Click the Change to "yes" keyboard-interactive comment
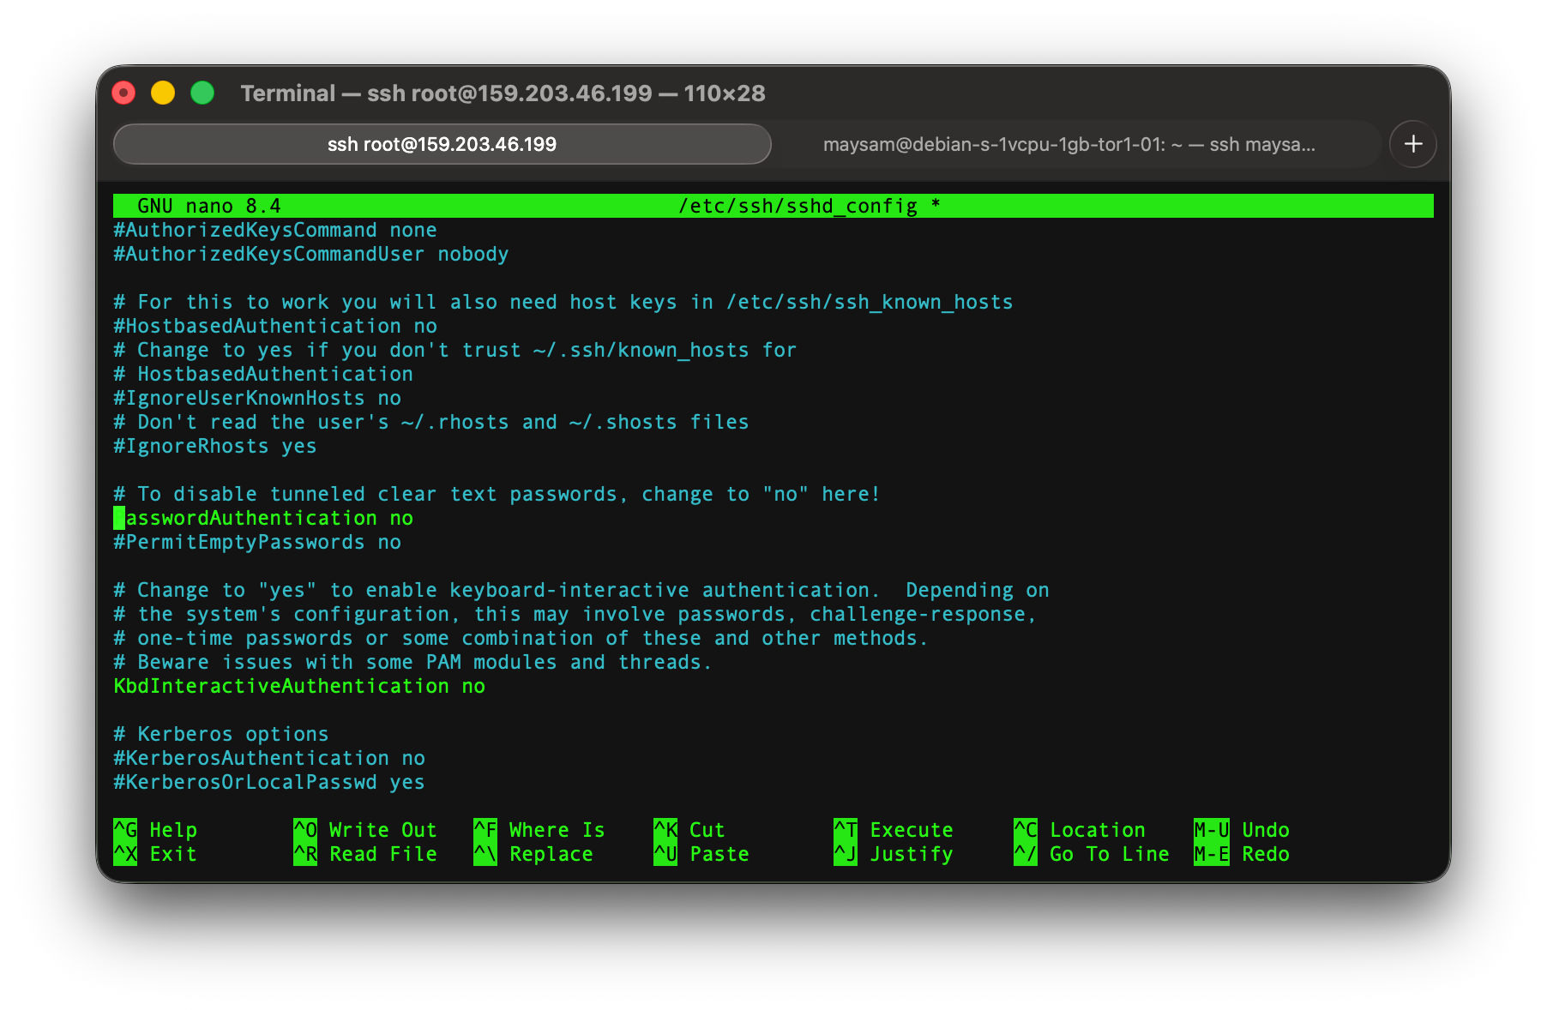The width and height of the screenshot is (1547, 1010). pos(581,590)
